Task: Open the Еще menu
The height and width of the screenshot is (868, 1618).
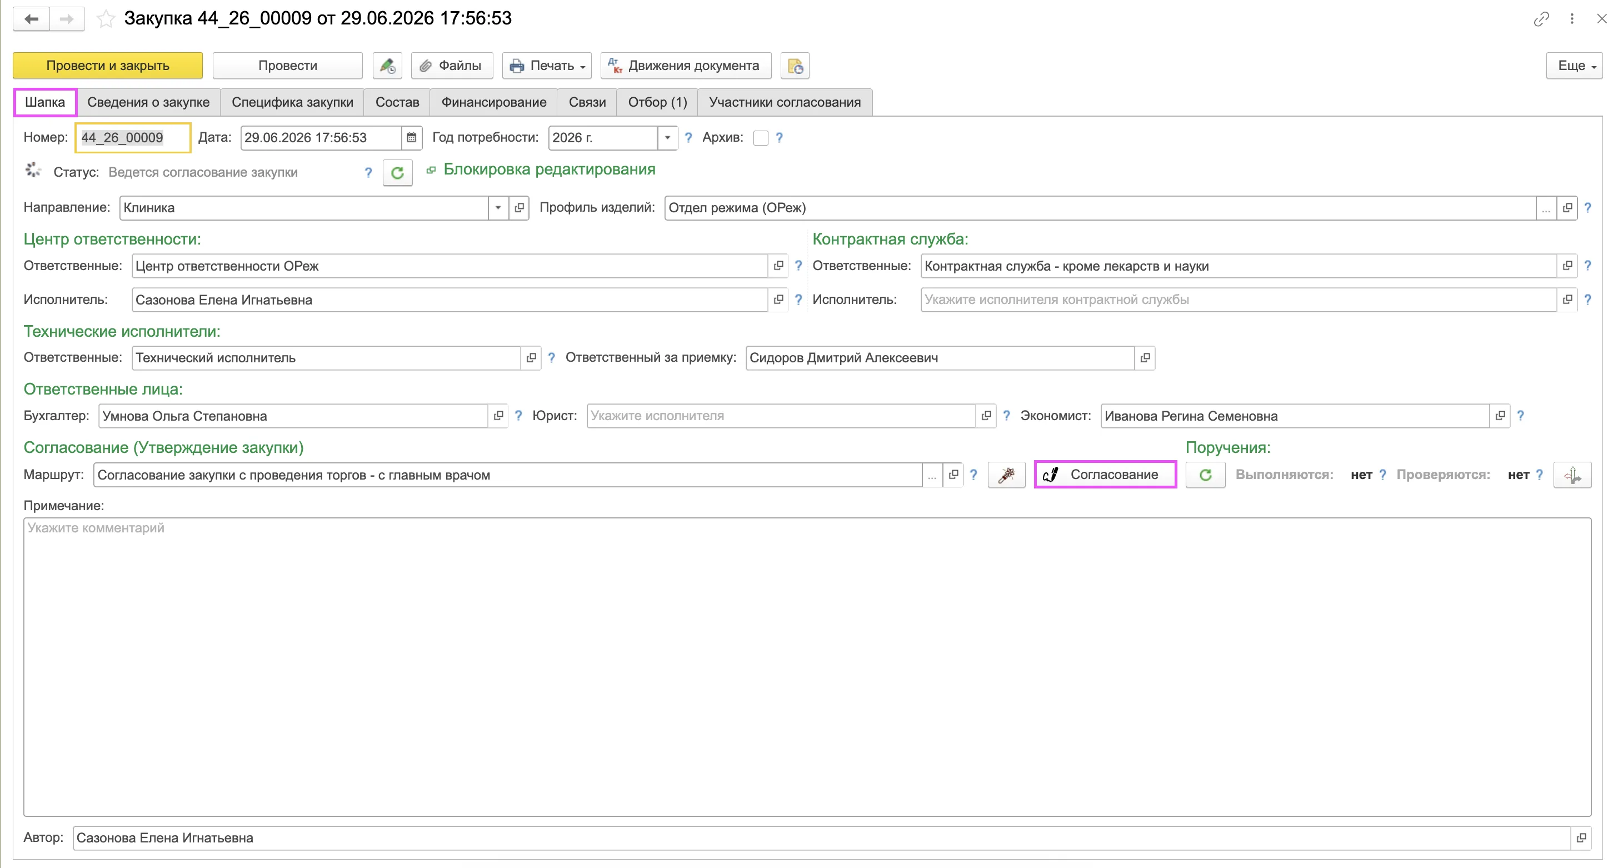Action: pyautogui.click(x=1574, y=66)
